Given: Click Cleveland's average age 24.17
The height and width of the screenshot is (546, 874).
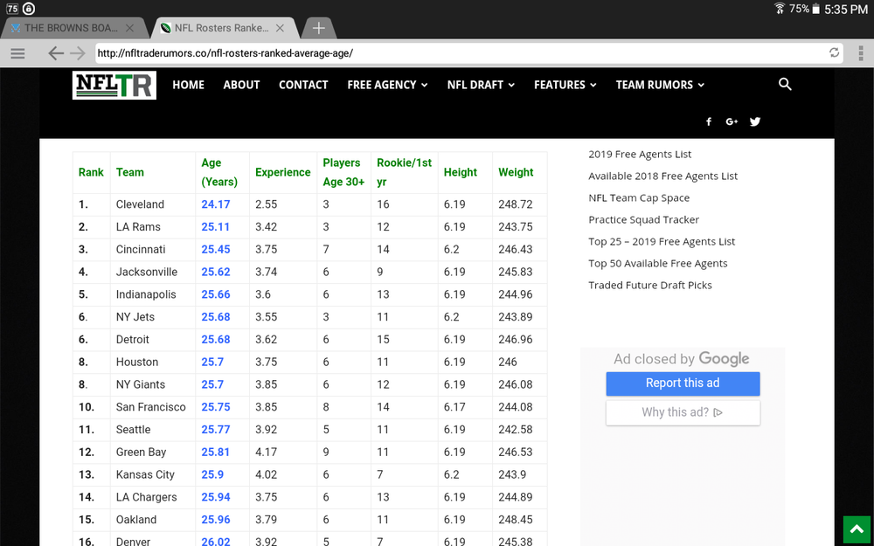Looking at the screenshot, I should coord(216,204).
